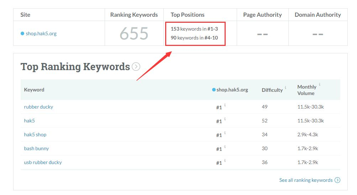Click the Top Positions column header
The image size is (357, 195).
click(x=187, y=15)
